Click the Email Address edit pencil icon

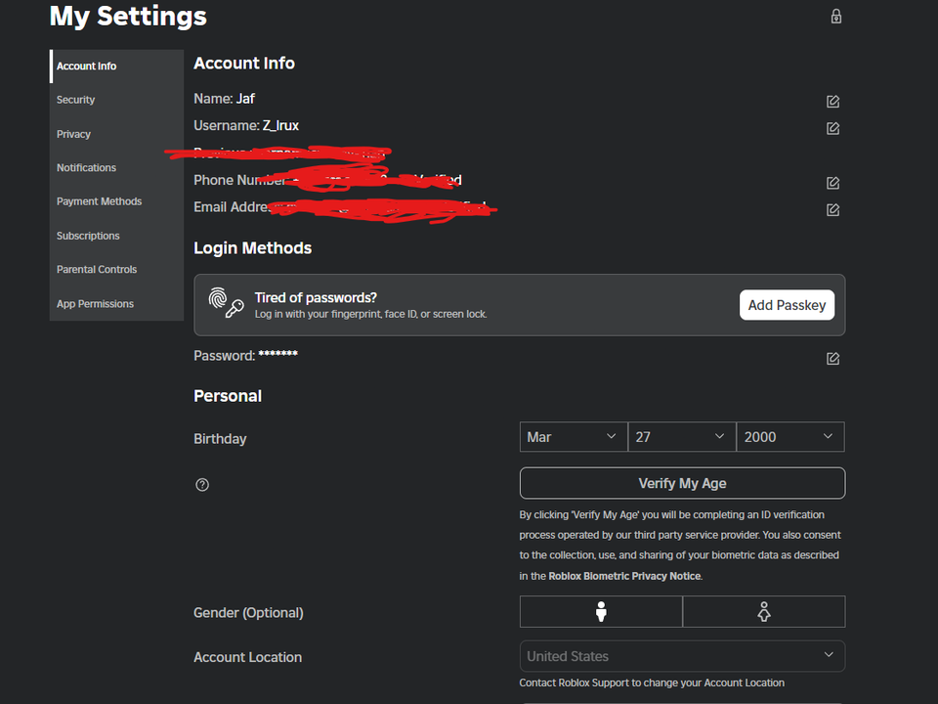click(x=832, y=209)
